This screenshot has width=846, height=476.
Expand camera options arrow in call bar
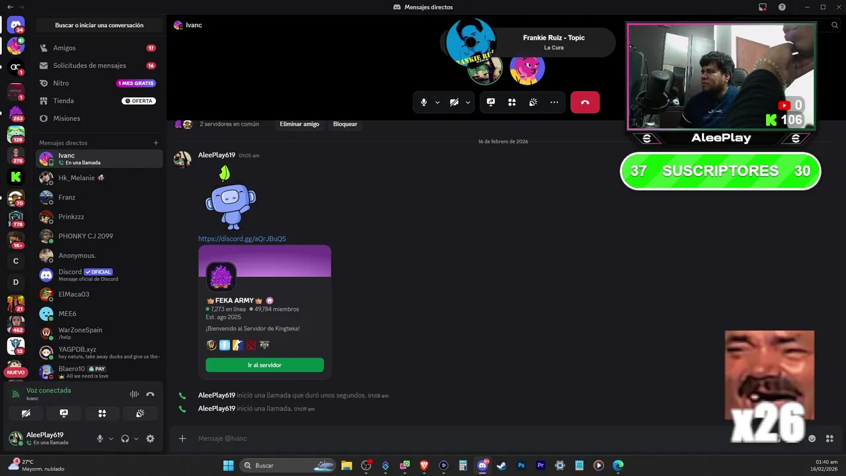[x=468, y=102]
